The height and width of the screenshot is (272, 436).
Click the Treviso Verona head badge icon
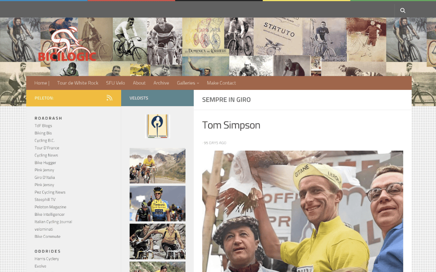pyautogui.click(x=157, y=126)
